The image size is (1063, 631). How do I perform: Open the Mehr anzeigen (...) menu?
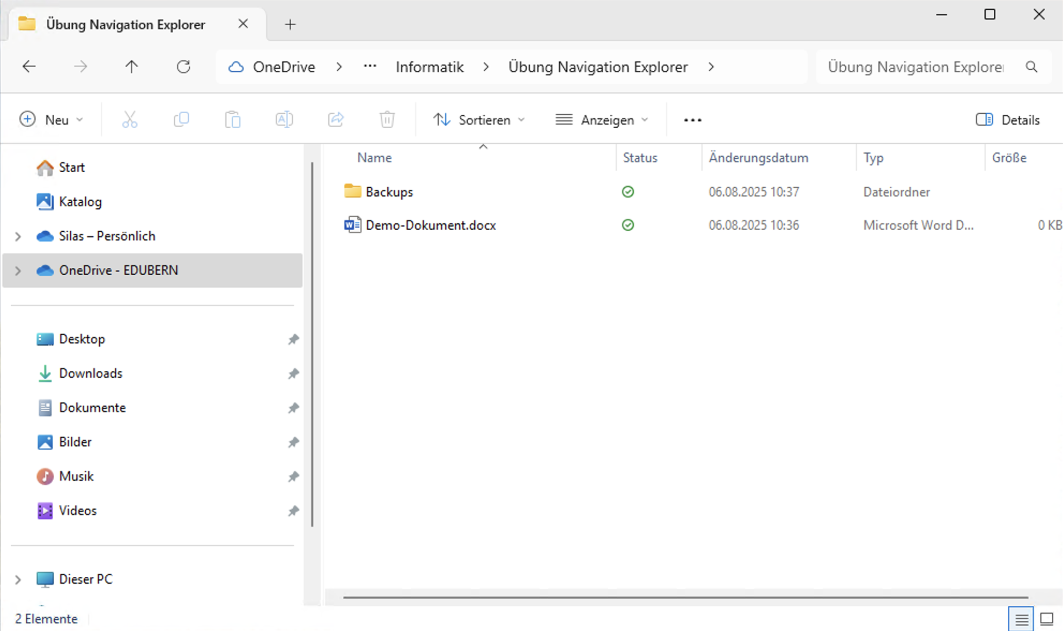(692, 119)
